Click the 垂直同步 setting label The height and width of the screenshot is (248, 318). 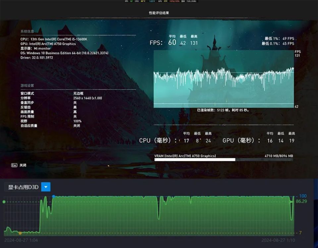(x=27, y=103)
